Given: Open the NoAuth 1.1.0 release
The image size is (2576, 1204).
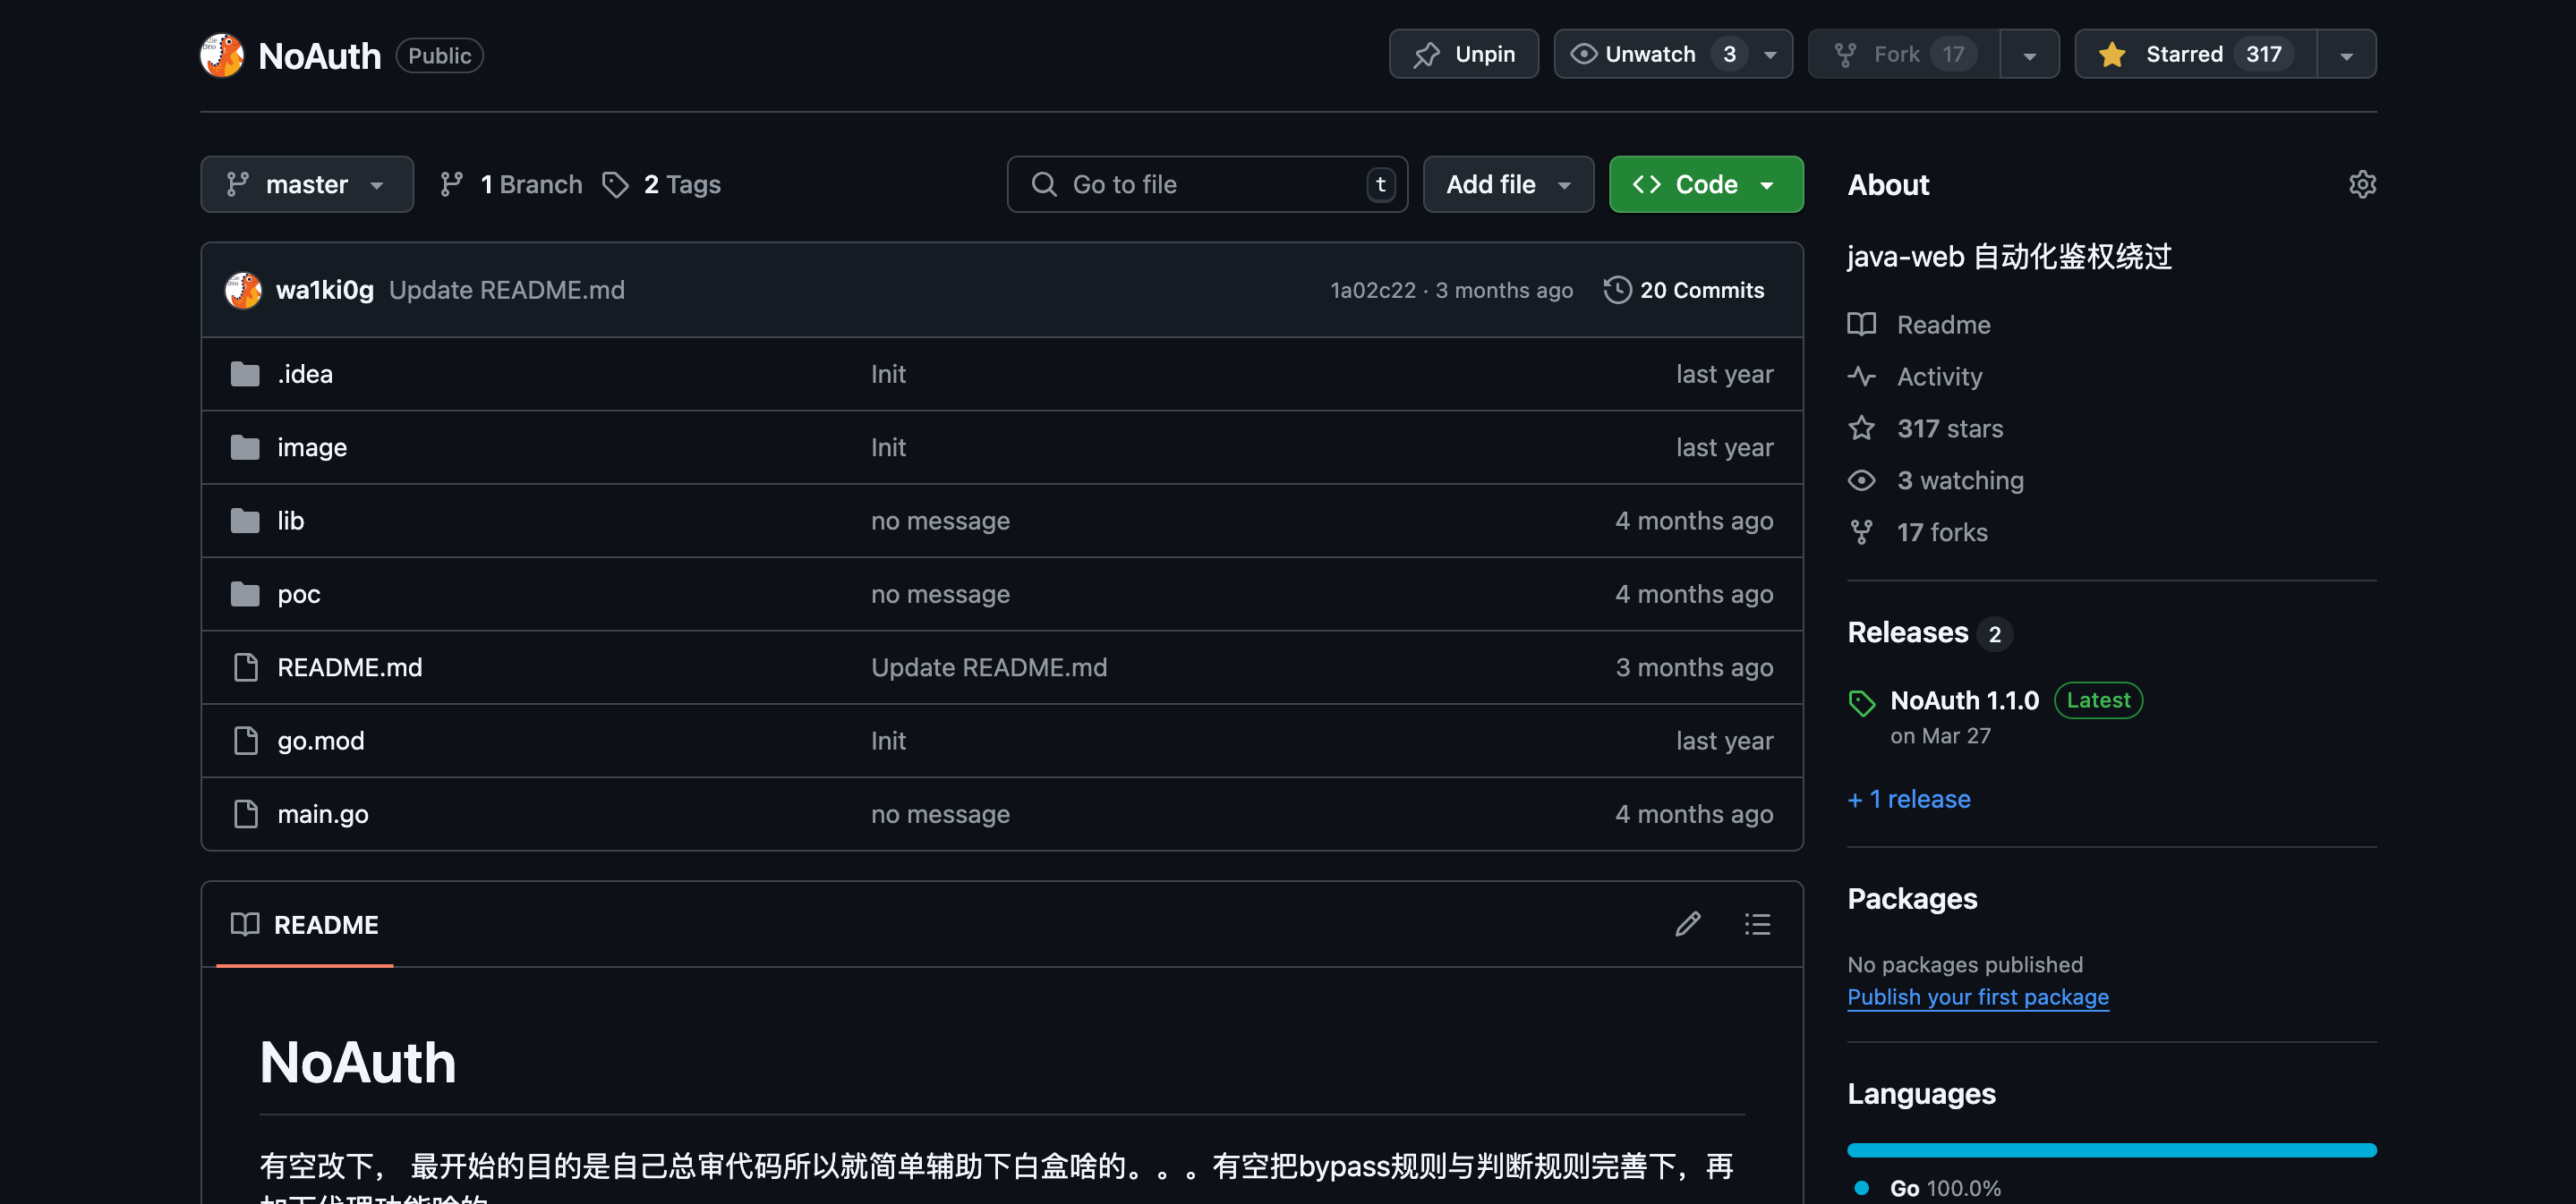Looking at the screenshot, I should click(1964, 700).
